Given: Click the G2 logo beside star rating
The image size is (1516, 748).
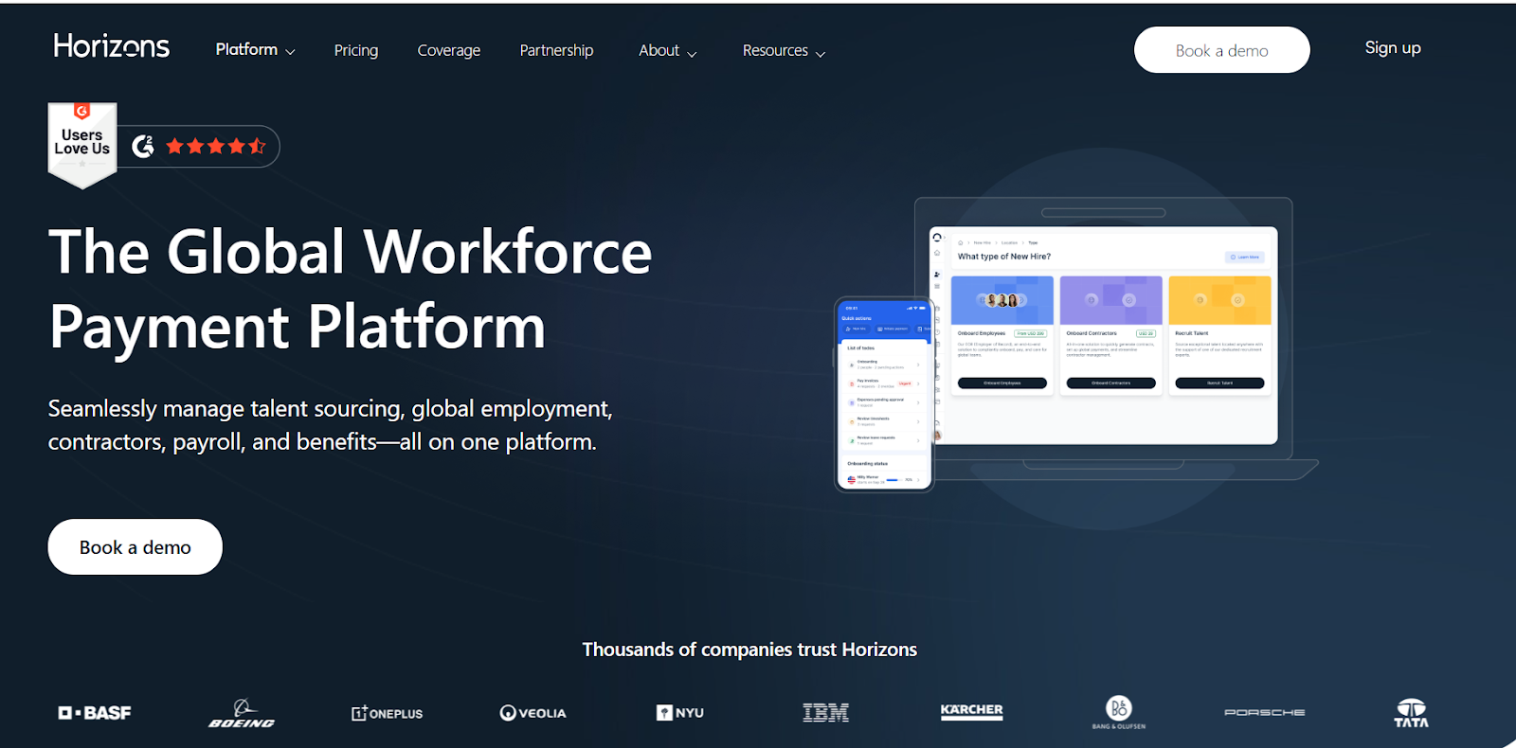Looking at the screenshot, I should point(143,146).
